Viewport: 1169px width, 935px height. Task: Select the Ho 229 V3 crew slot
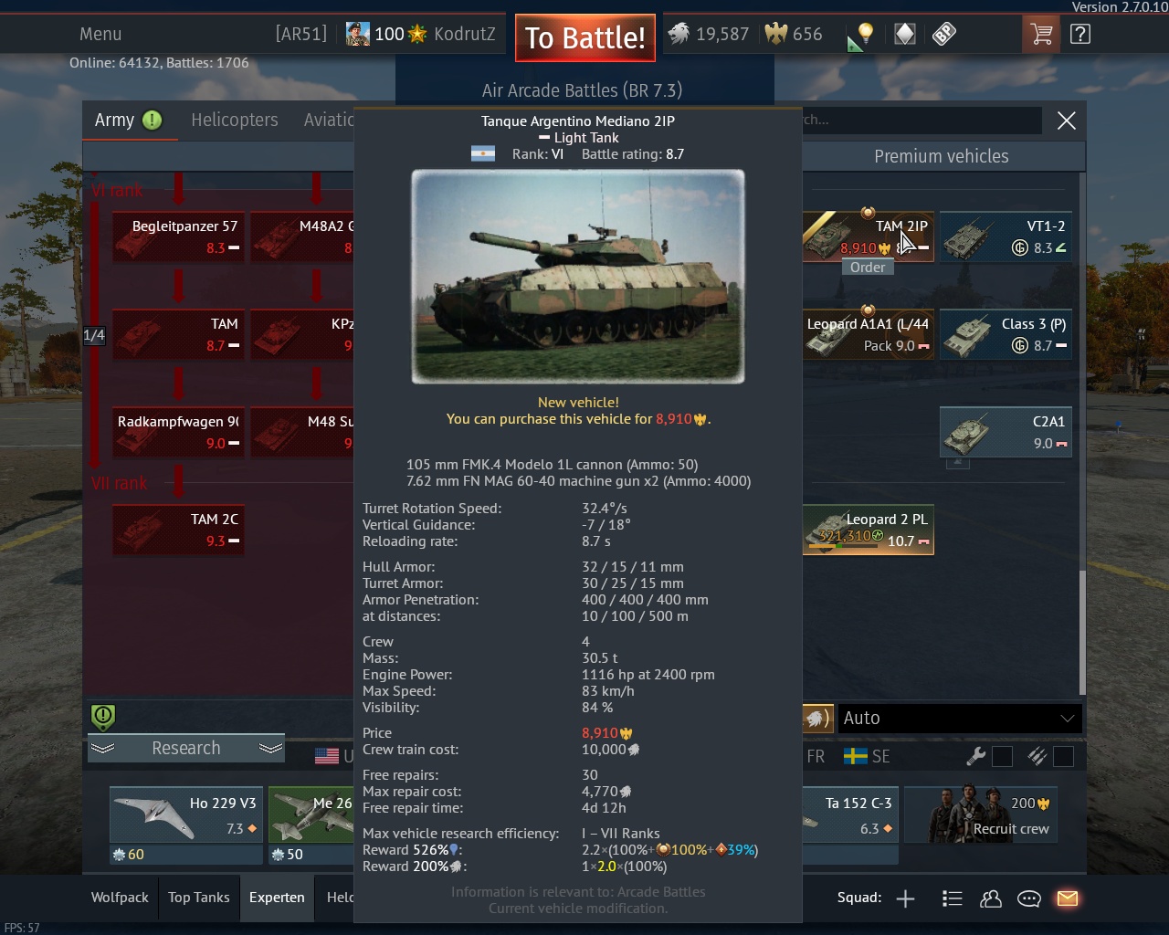pos(186,814)
